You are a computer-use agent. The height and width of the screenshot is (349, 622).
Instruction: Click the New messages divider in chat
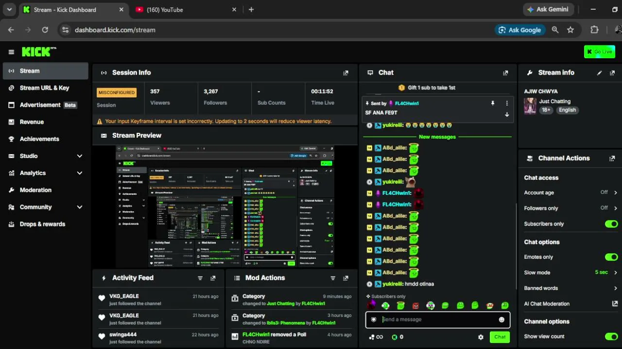(x=437, y=137)
